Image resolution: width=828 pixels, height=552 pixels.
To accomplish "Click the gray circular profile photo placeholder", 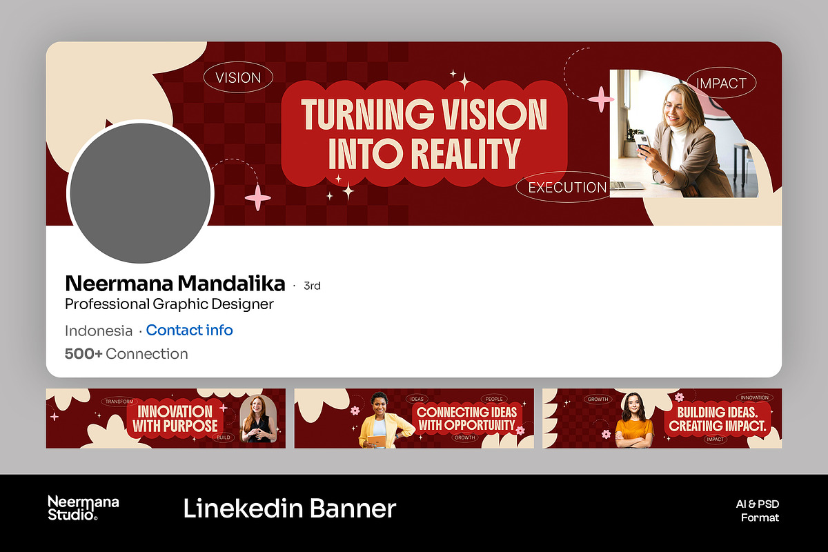I will [x=141, y=192].
